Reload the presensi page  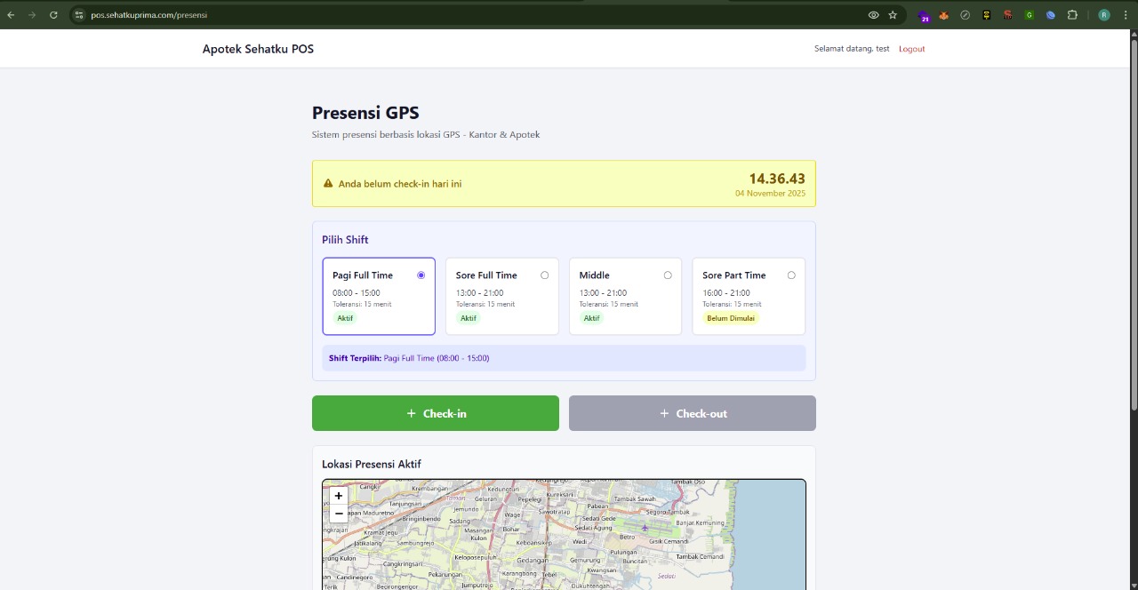53,15
